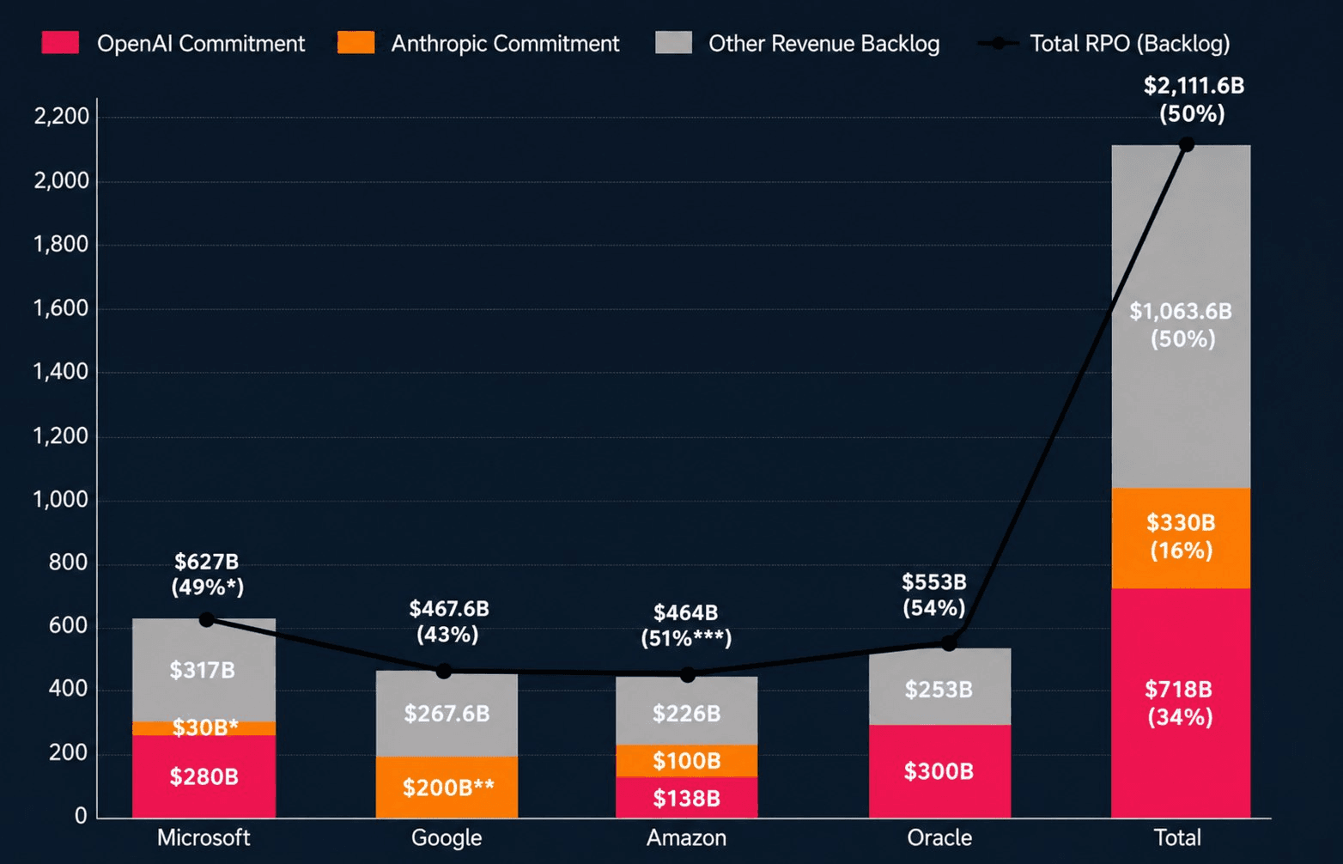Click the "Total" x-axis label

click(x=1177, y=837)
